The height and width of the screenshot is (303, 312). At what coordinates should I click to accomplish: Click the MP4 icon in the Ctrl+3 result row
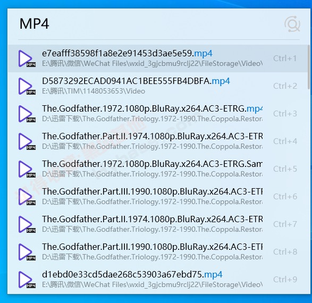pos(27,114)
